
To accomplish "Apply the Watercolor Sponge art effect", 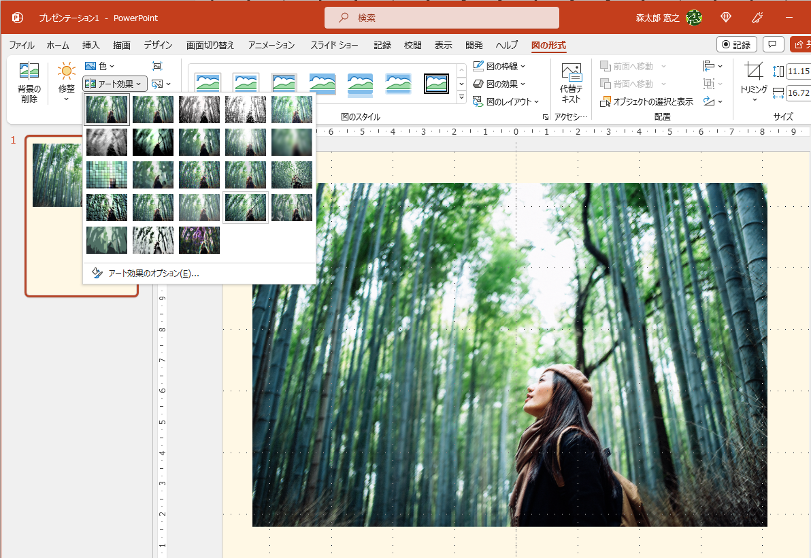I will tap(153, 175).
